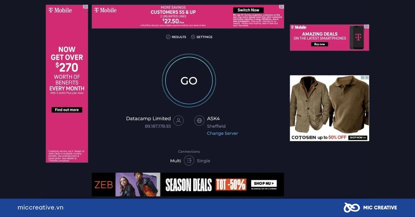Select Single connection mode
This screenshot has width=415, height=217.
tap(203, 161)
